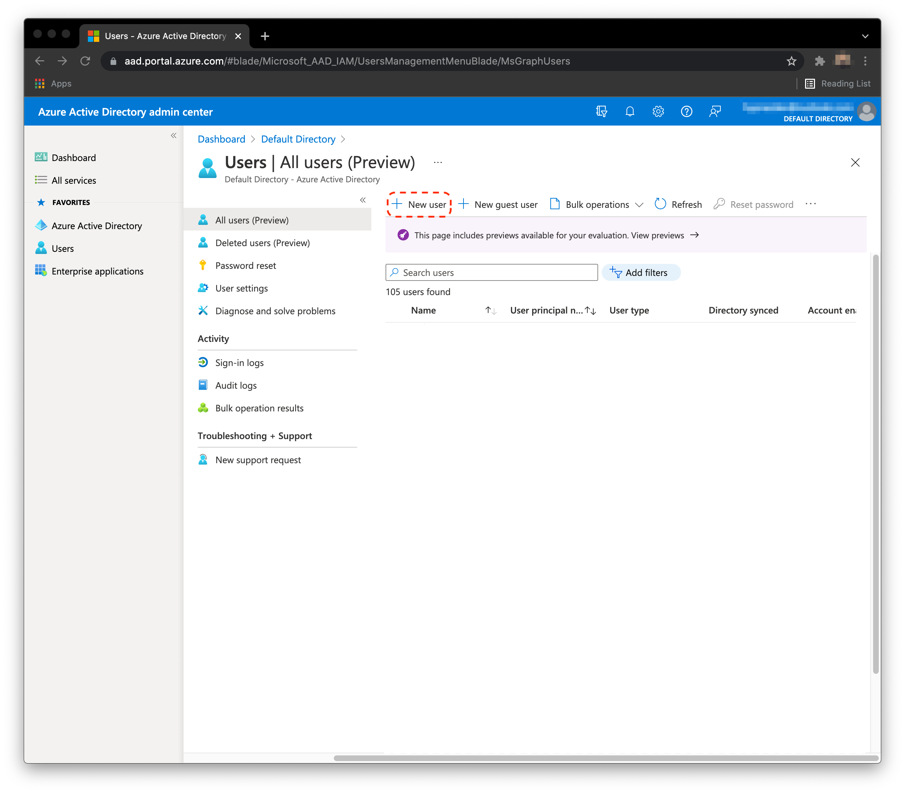905x793 pixels.
Task: Open the feedback icon in header
Action: [715, 111]
